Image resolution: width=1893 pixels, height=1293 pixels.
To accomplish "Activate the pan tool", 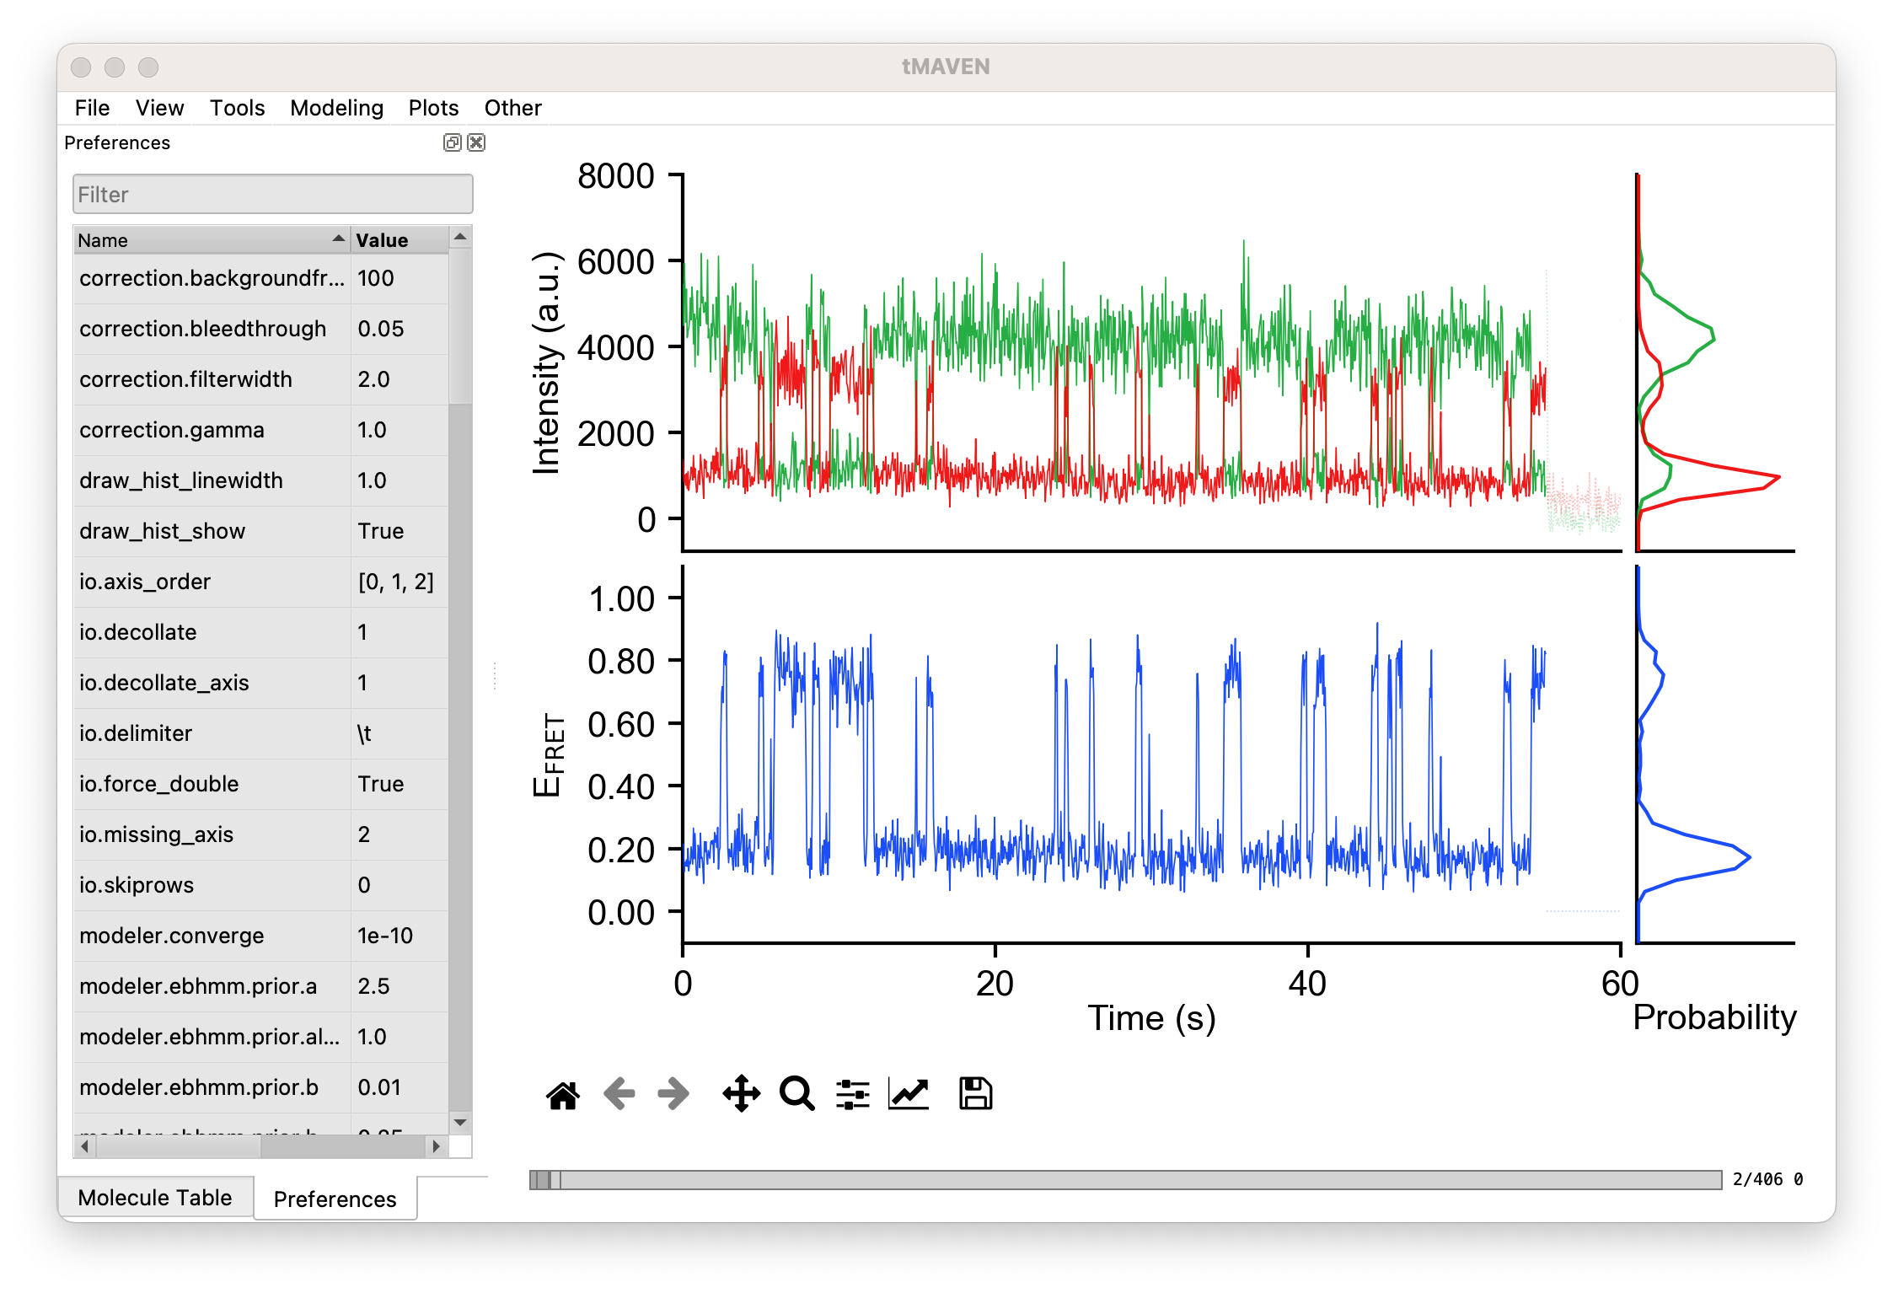I will 741,1094.
